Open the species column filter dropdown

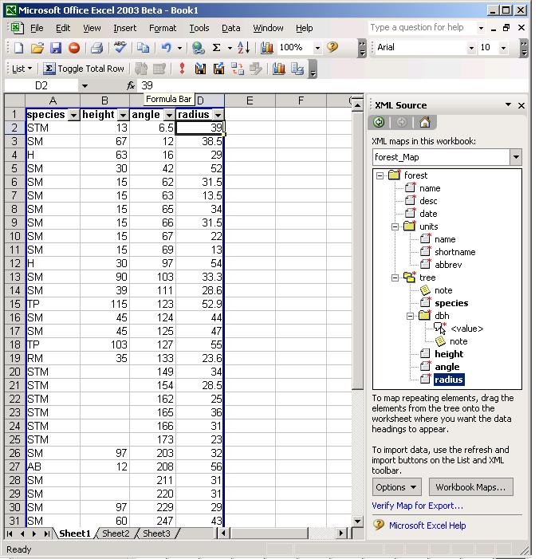[x=73, y=116]
